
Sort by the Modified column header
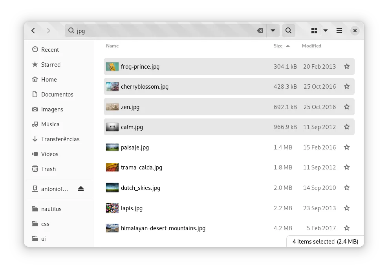pyautogui.click(x=311, y=46)
